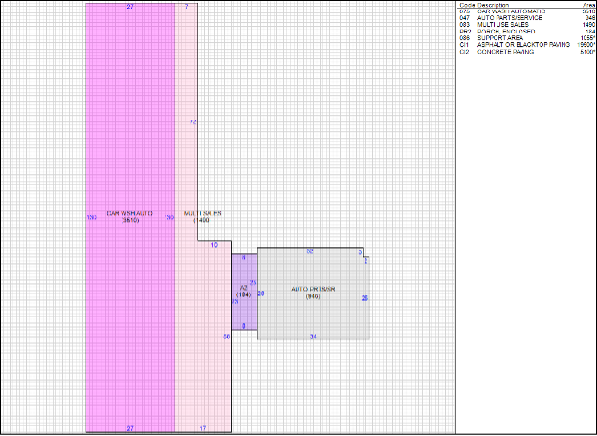
Task: Click the CAR WSH/AUTO label in magenta area
Action: pyautogui.click(x=129, y=213)
